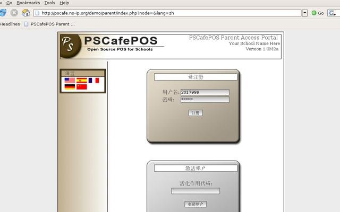Select the US flag for English
Image resolution: width=340 pixels, height=212 pixels.
coord(70,81)
